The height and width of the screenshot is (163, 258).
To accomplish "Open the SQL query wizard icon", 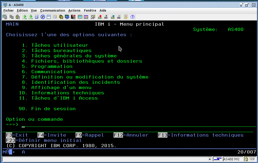I will [x=73, y=17].
